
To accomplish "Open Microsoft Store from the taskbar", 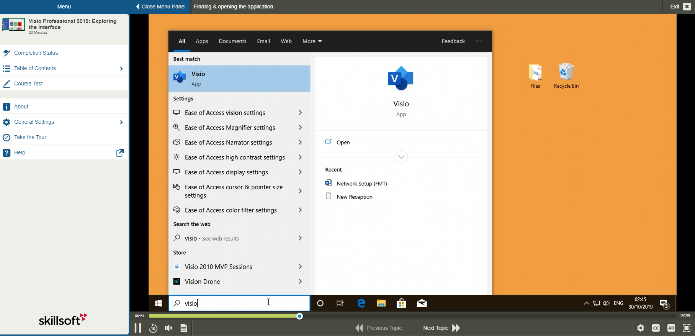I will pyautogui.click(x=401, y=303).
